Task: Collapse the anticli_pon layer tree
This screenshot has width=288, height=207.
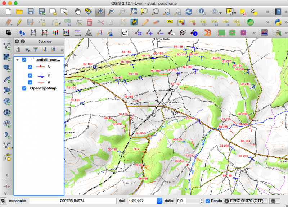Action: [17, 60]
